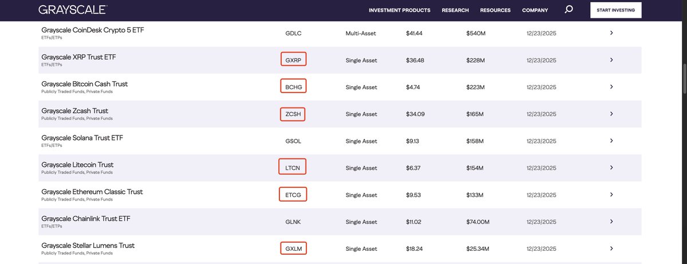
Task: Open Grayscale Zcash Trust product
Action: pos(74,111)
